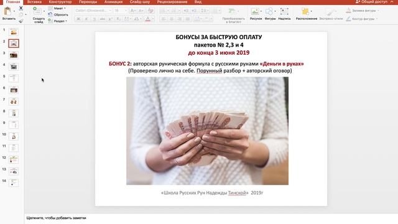Click the Надпись text box icon

pos(284,11)
